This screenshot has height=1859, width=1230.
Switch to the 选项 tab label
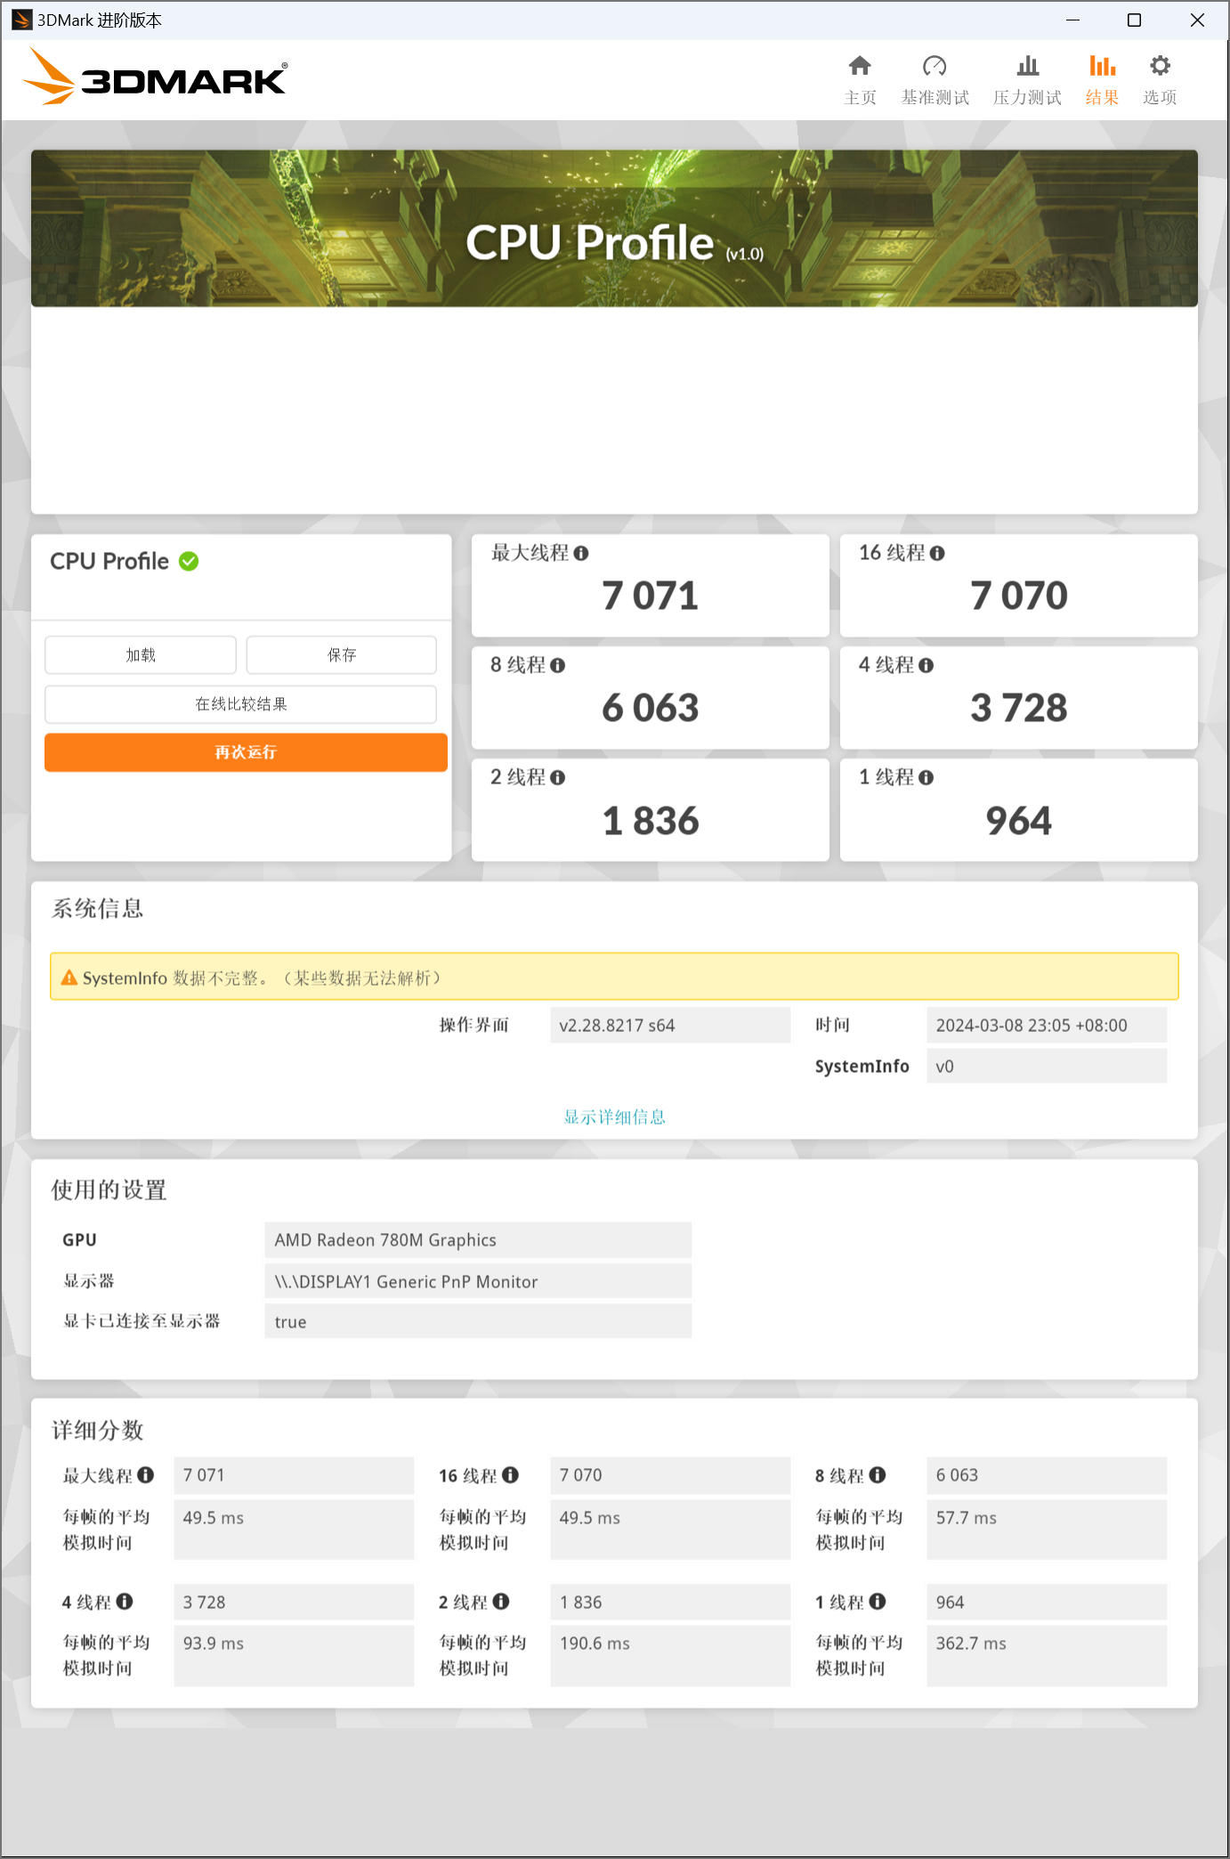[1160, 98]
